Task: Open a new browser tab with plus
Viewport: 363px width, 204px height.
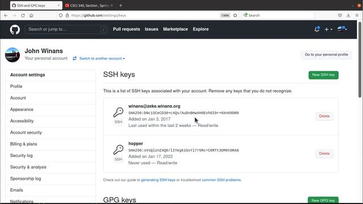Action: (x=121, y=5)
